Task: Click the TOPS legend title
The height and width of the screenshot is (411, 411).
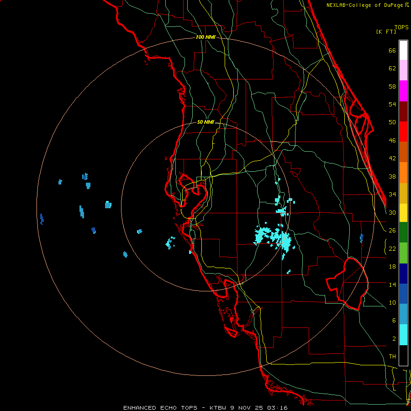Action: tap(401, 27)
